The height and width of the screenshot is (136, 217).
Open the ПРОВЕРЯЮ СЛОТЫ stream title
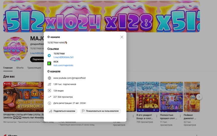pyautogui.click(x=23, y=116)
